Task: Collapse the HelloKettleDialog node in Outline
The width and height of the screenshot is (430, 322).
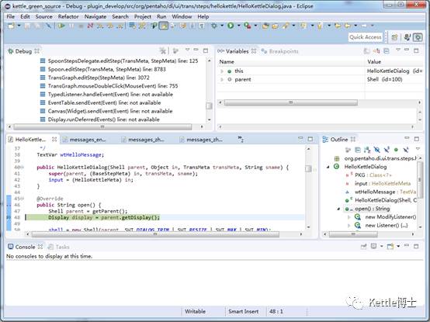Action: pyautogui.click(x=328, y=167)
